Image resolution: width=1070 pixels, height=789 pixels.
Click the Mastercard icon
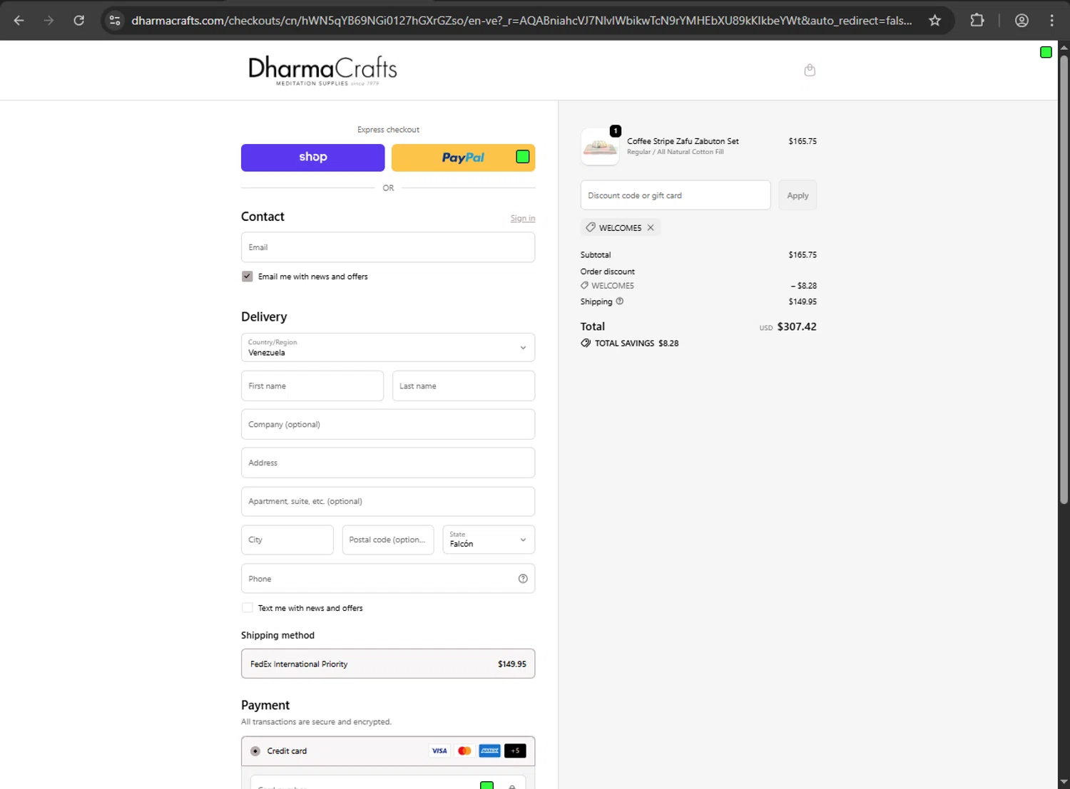(464, 751)
